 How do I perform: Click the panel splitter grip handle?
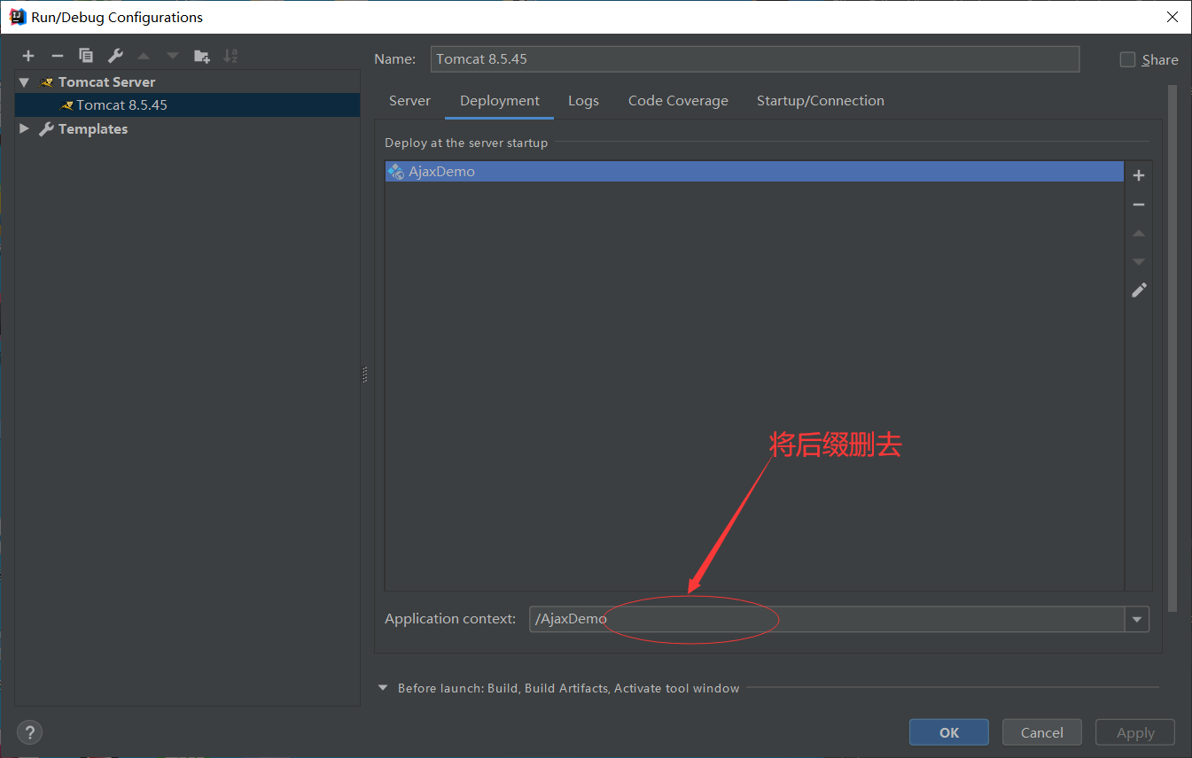(x=364, y=375)
